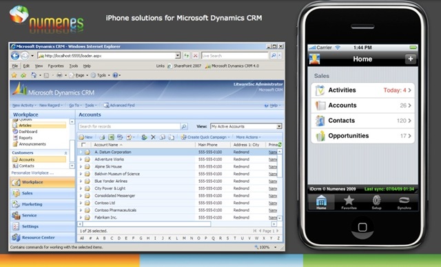Click the IE address bar URL field
Viewport: 441px width, 267px height.
tap(106, 56)
